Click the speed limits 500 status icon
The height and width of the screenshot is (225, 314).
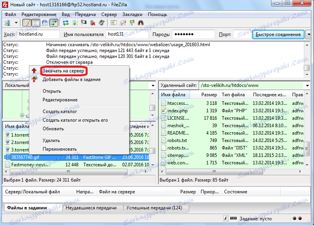(233, 218)
